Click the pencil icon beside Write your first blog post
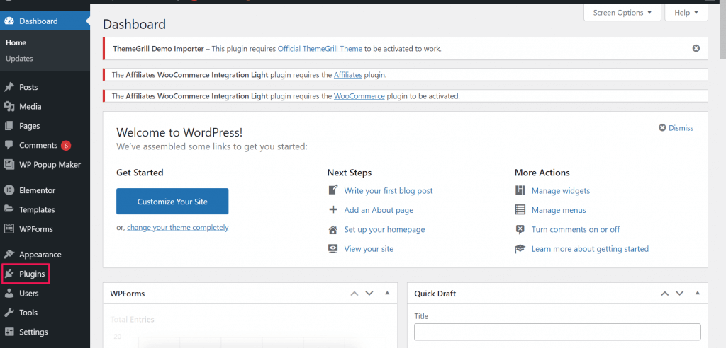The image size is (726, 348). click(x=333, y=190)
